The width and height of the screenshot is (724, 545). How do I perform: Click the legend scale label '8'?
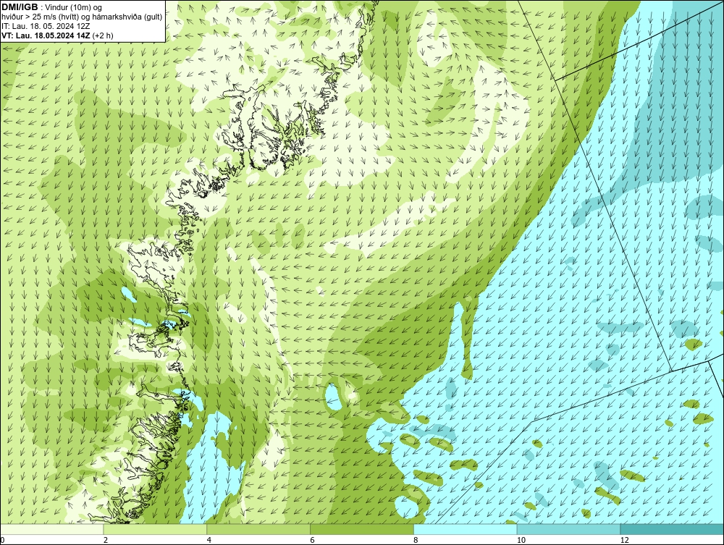pyautogui.click(x=416, y=540)
